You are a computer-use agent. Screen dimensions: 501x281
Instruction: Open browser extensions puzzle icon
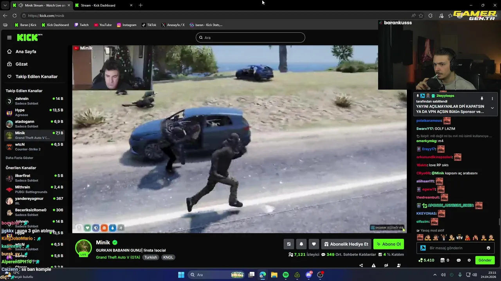pyautogui.click(x=431, y=16)
